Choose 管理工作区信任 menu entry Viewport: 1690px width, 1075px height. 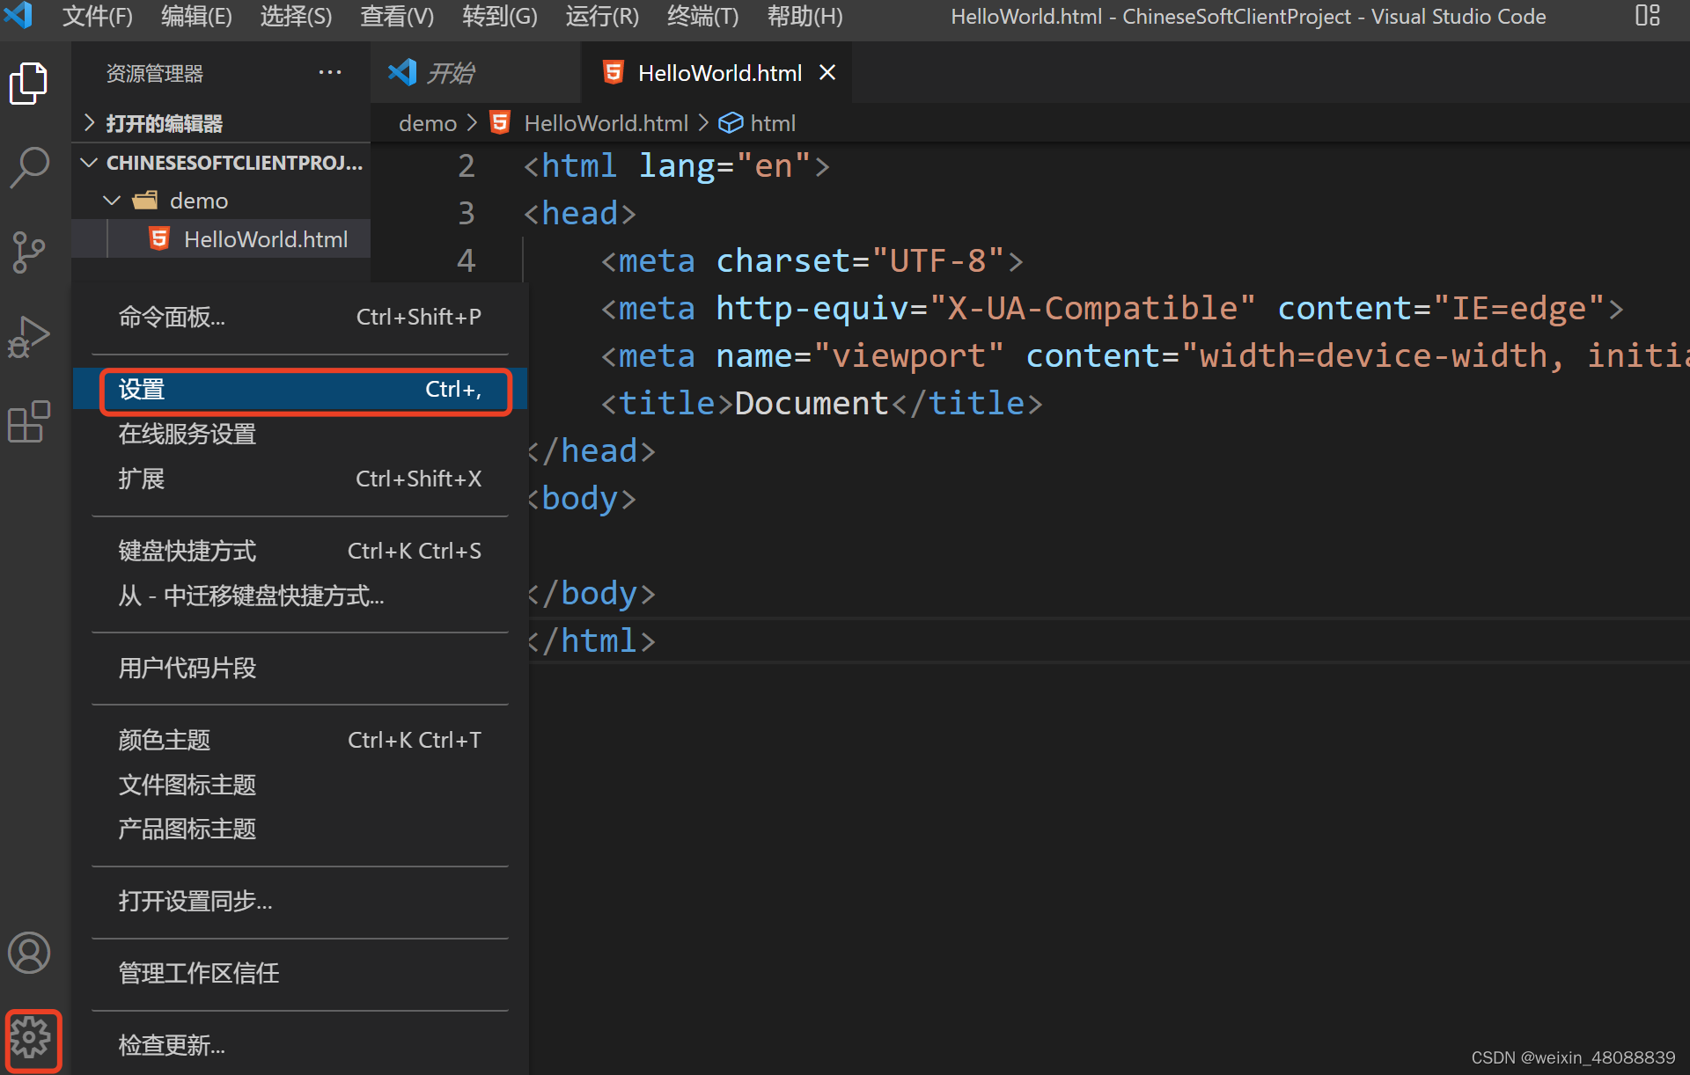[x=300, y=973]
